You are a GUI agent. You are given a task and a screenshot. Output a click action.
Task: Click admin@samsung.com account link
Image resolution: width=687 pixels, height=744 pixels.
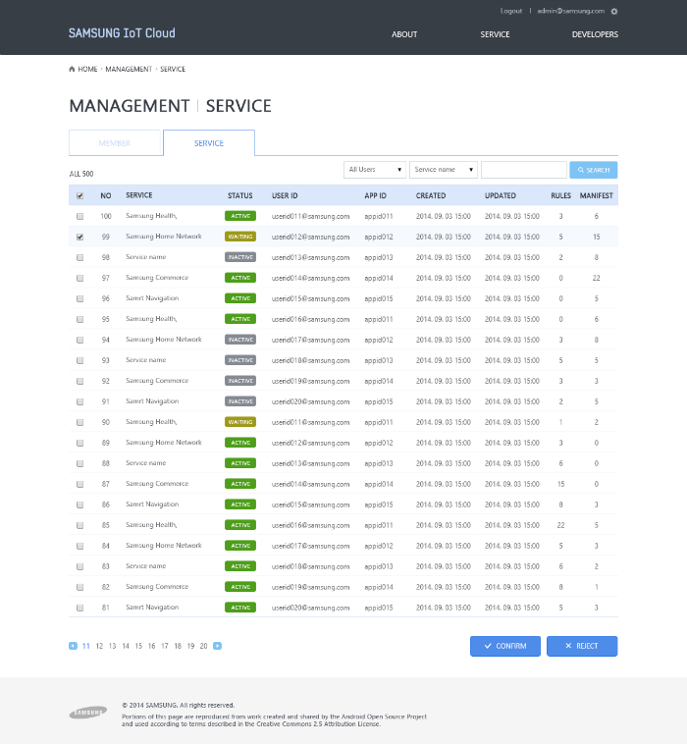(x=571, y=11)
